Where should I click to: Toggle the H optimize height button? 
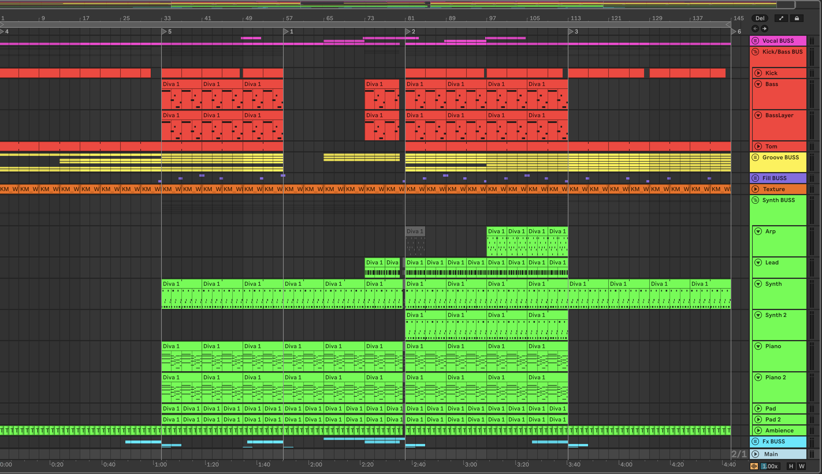(791, 466)
